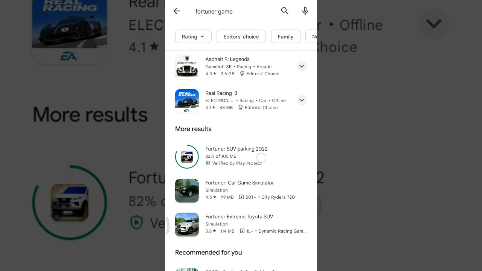Toggle the partially visible filter chip after Family

(311, 37)
